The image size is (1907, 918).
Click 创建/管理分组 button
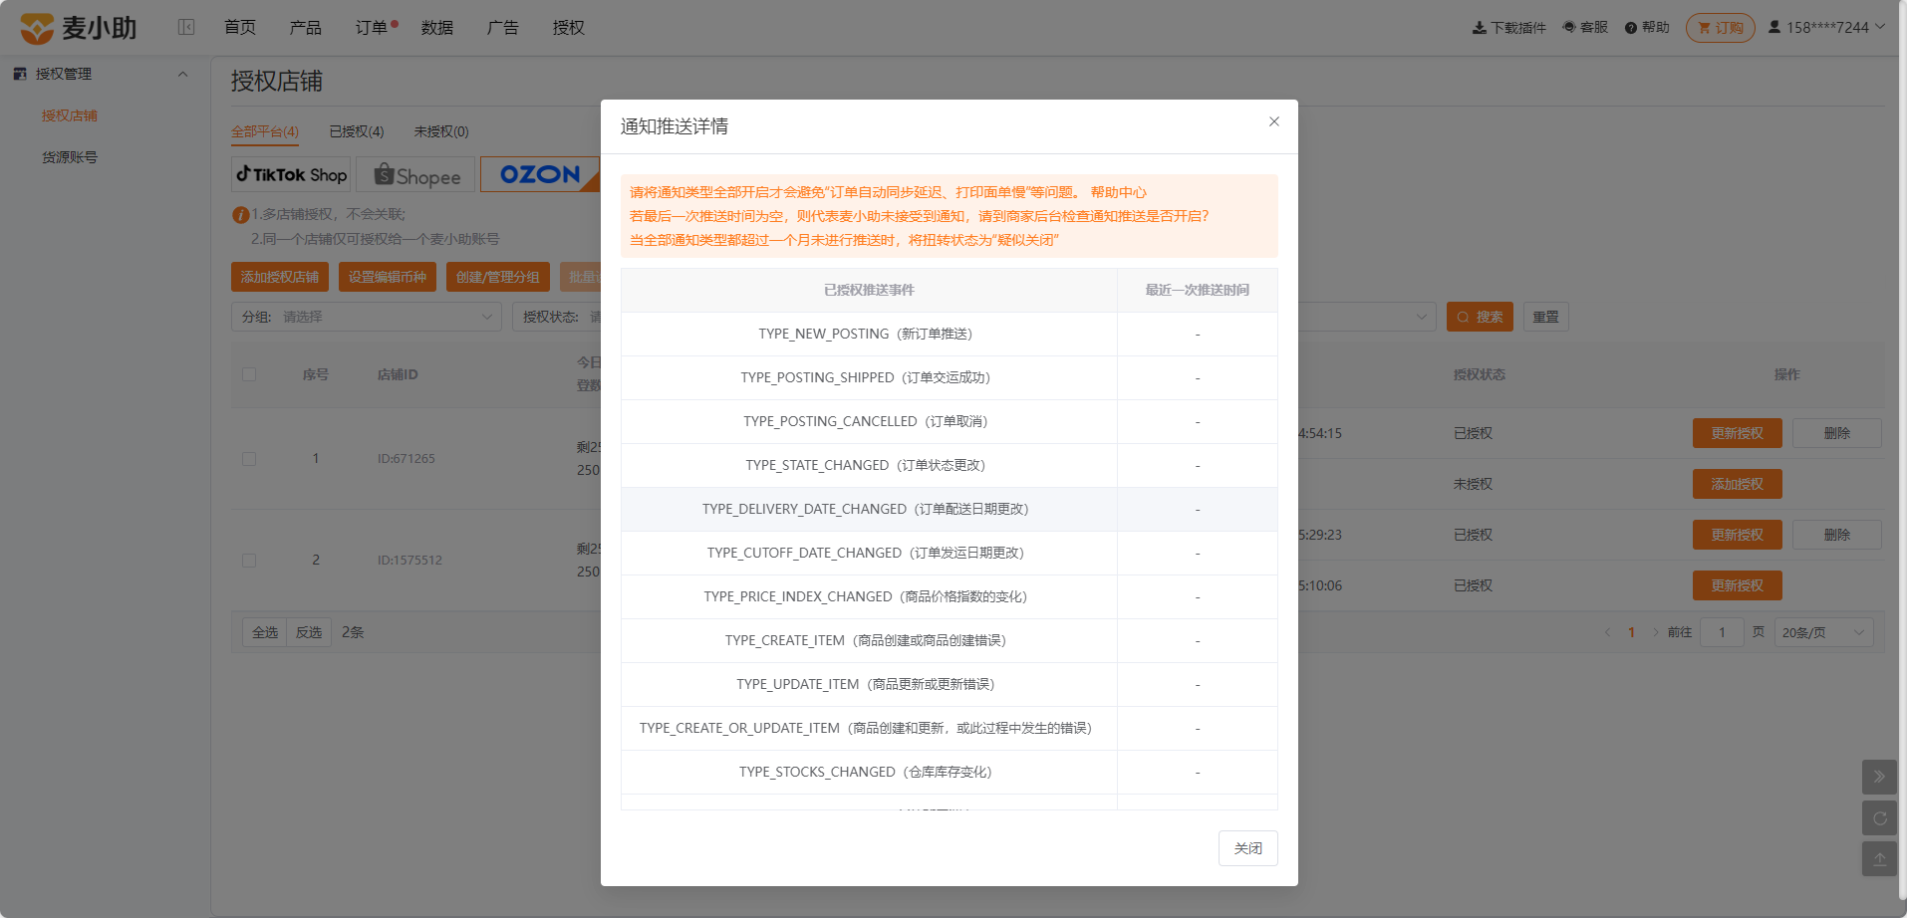498,277
